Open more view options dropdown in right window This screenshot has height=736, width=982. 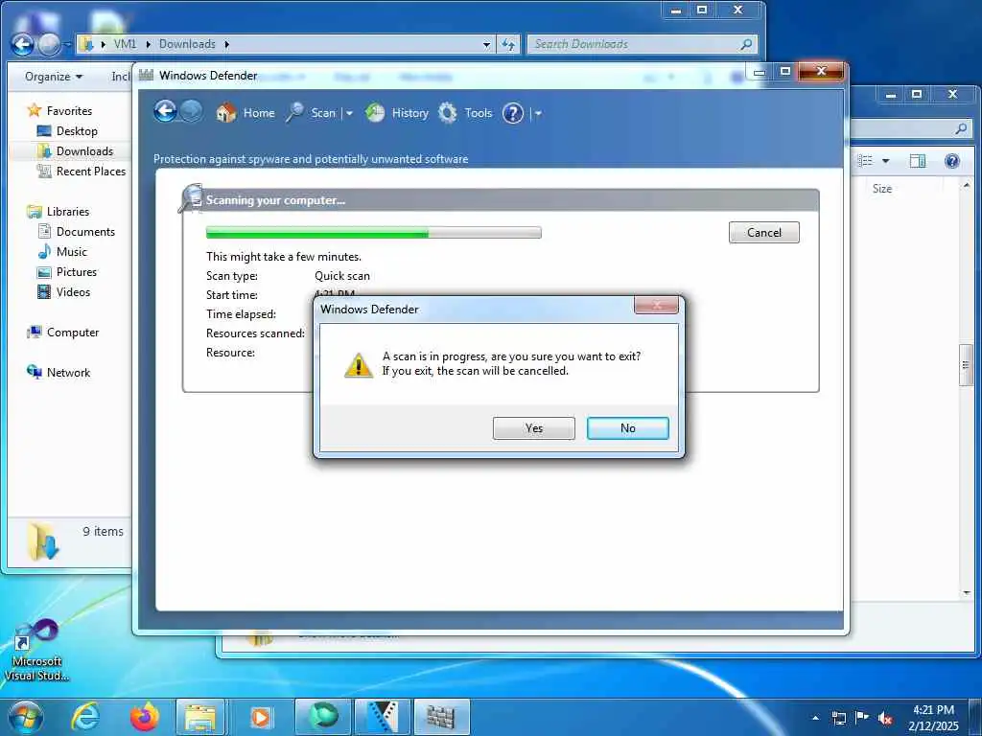pos(885,161)
